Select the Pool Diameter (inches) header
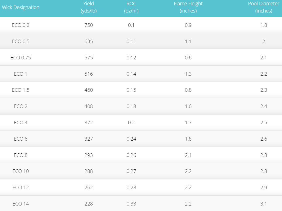This screenshot has width=282, height=211. tap(264, 7)
